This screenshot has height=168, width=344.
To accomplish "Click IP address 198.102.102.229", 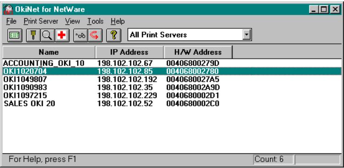I will [127, 96].
